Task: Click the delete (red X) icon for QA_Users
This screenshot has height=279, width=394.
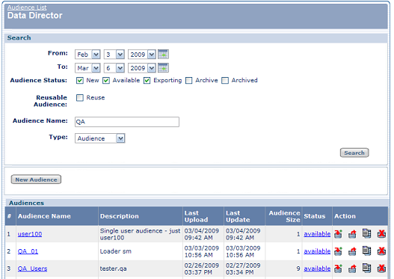Action: click(x=381, y=269)
